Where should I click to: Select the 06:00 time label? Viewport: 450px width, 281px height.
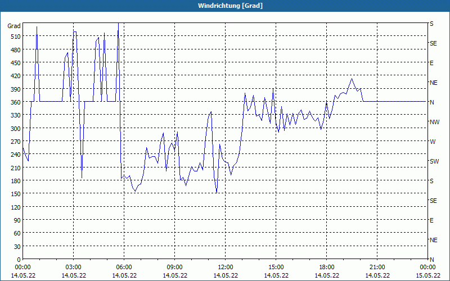click(124, 268)
